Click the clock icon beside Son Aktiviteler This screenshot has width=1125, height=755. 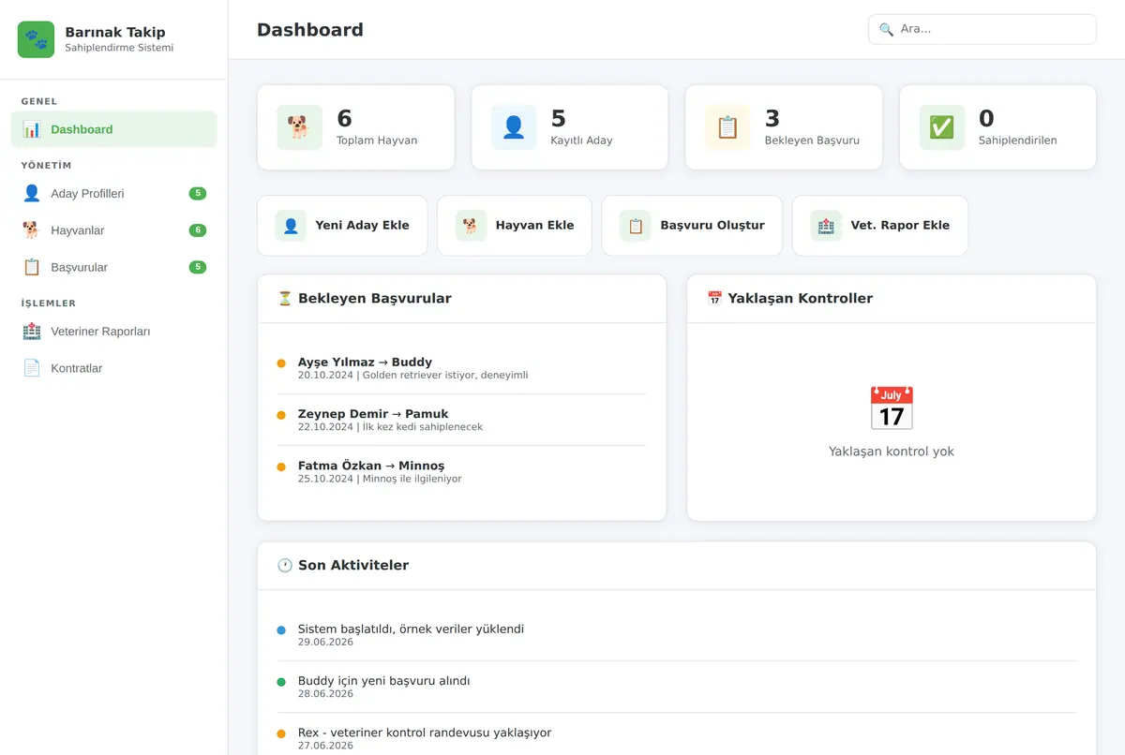click(x=285, y=566)
